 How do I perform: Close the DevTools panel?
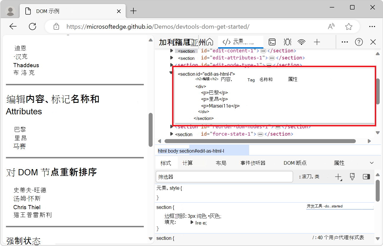click(373, 42)
